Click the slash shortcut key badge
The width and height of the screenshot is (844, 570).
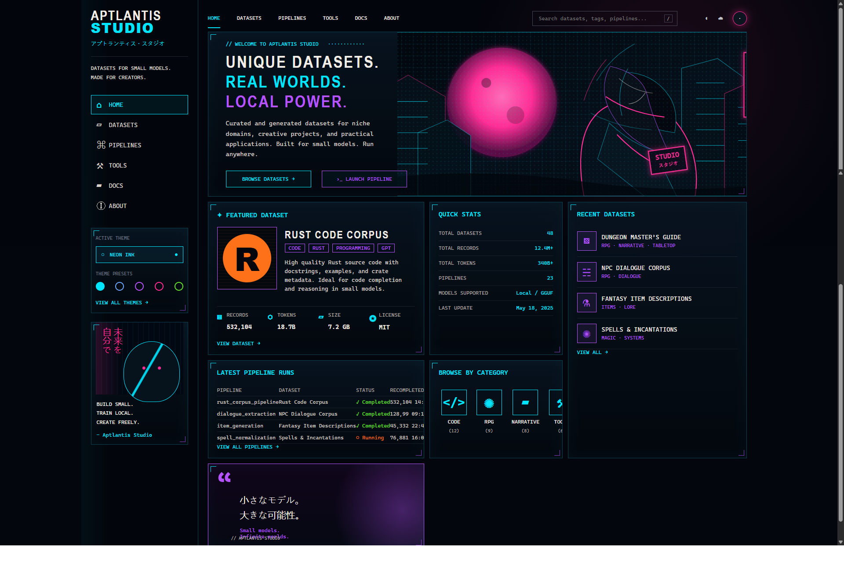[x=668, y=18]
